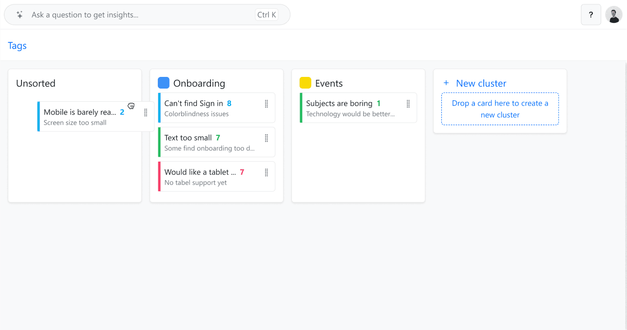Click the AI sparkle icon in the search bar
627x330 pixels.
click(x=19, y=15)
